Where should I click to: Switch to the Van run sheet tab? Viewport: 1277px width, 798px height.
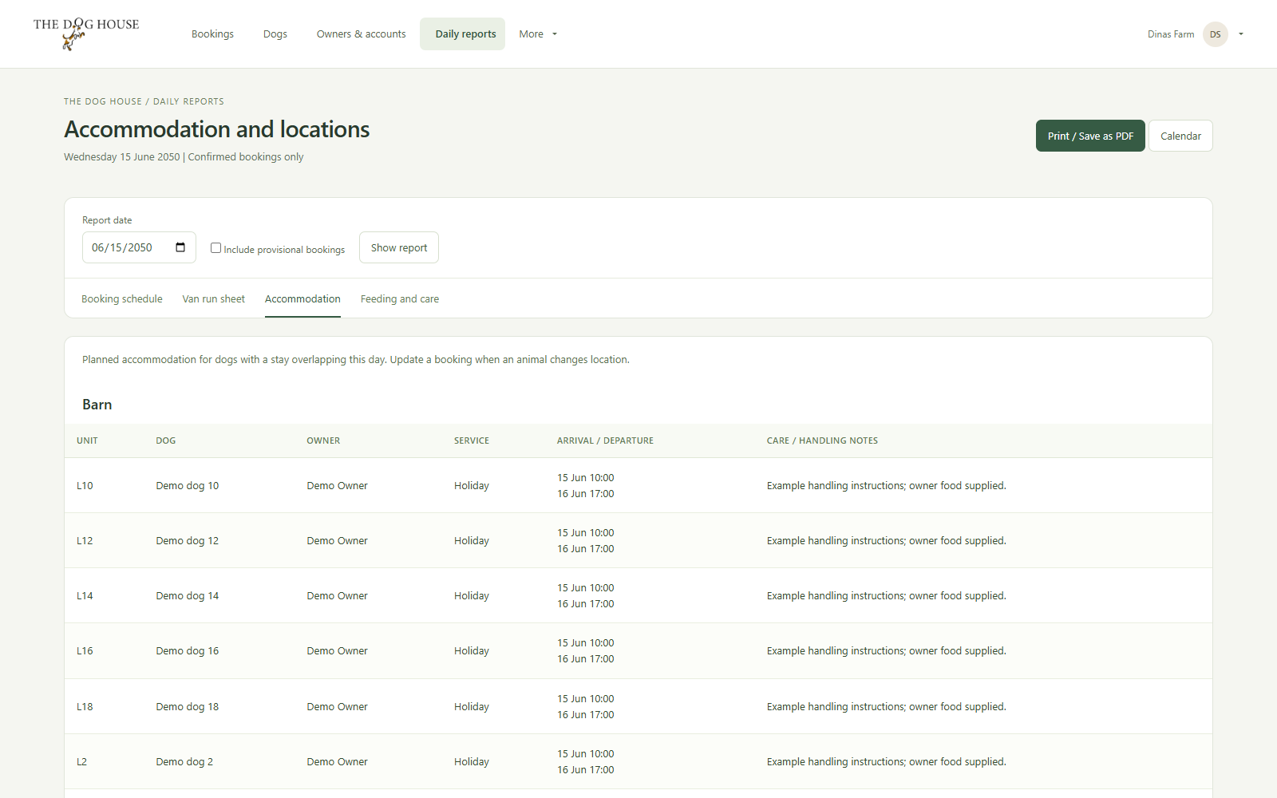click(x=213, y=299)
